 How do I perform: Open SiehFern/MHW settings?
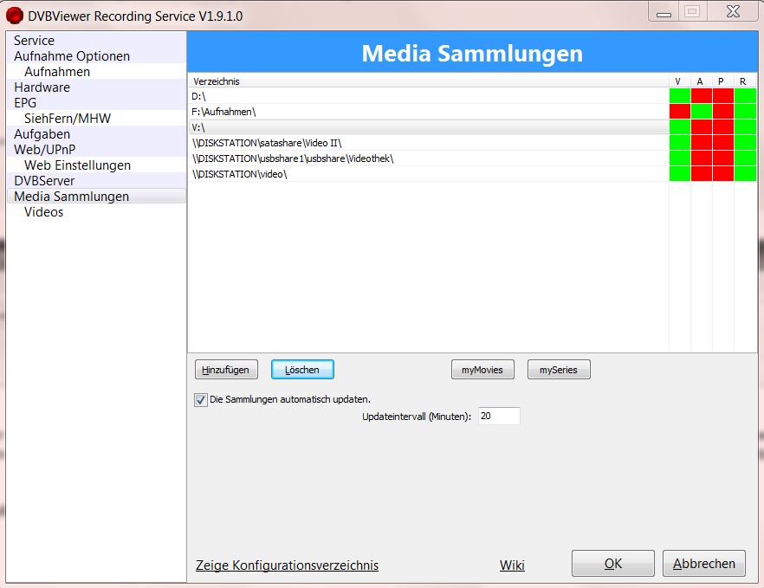pos(96,119)
